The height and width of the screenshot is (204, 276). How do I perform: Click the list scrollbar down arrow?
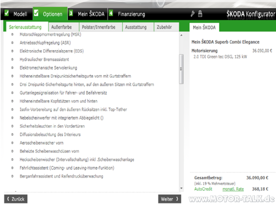pyautogui.click(x=182, y=188)
